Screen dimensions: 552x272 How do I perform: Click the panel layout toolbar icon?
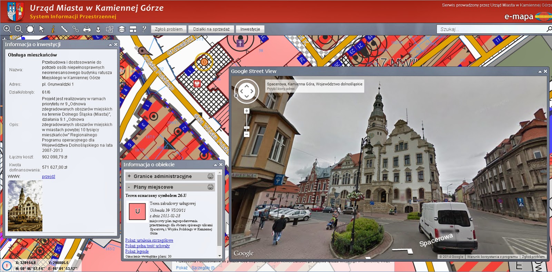133,29
